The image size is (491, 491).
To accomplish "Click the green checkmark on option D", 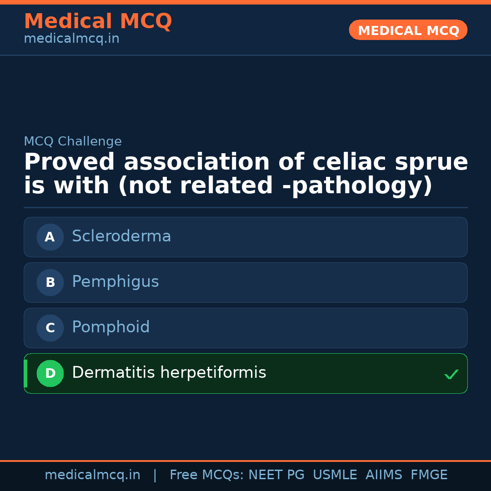I will [x=451, y=374].
